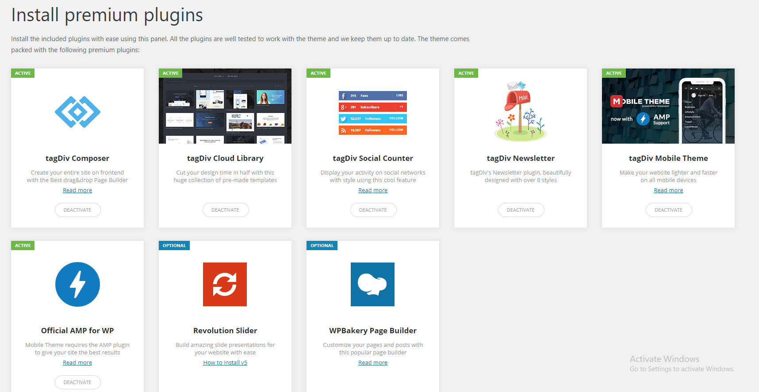Deactivate the tagDiv Newsletter plugin
This screenshot has width=759, height=392.
521,210
